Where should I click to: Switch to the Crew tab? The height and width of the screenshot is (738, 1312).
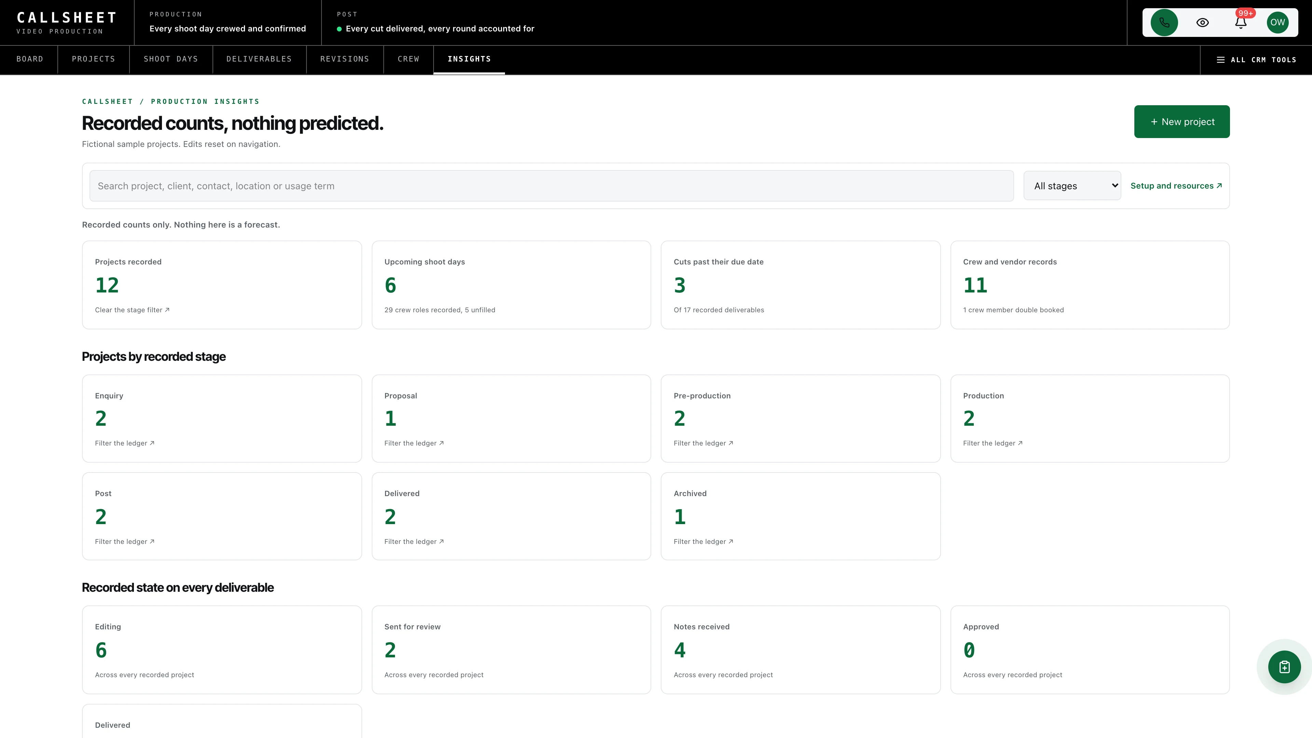pyautogui.click(x=408, y=59)
